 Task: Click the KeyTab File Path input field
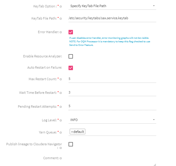tap(112, 18)
